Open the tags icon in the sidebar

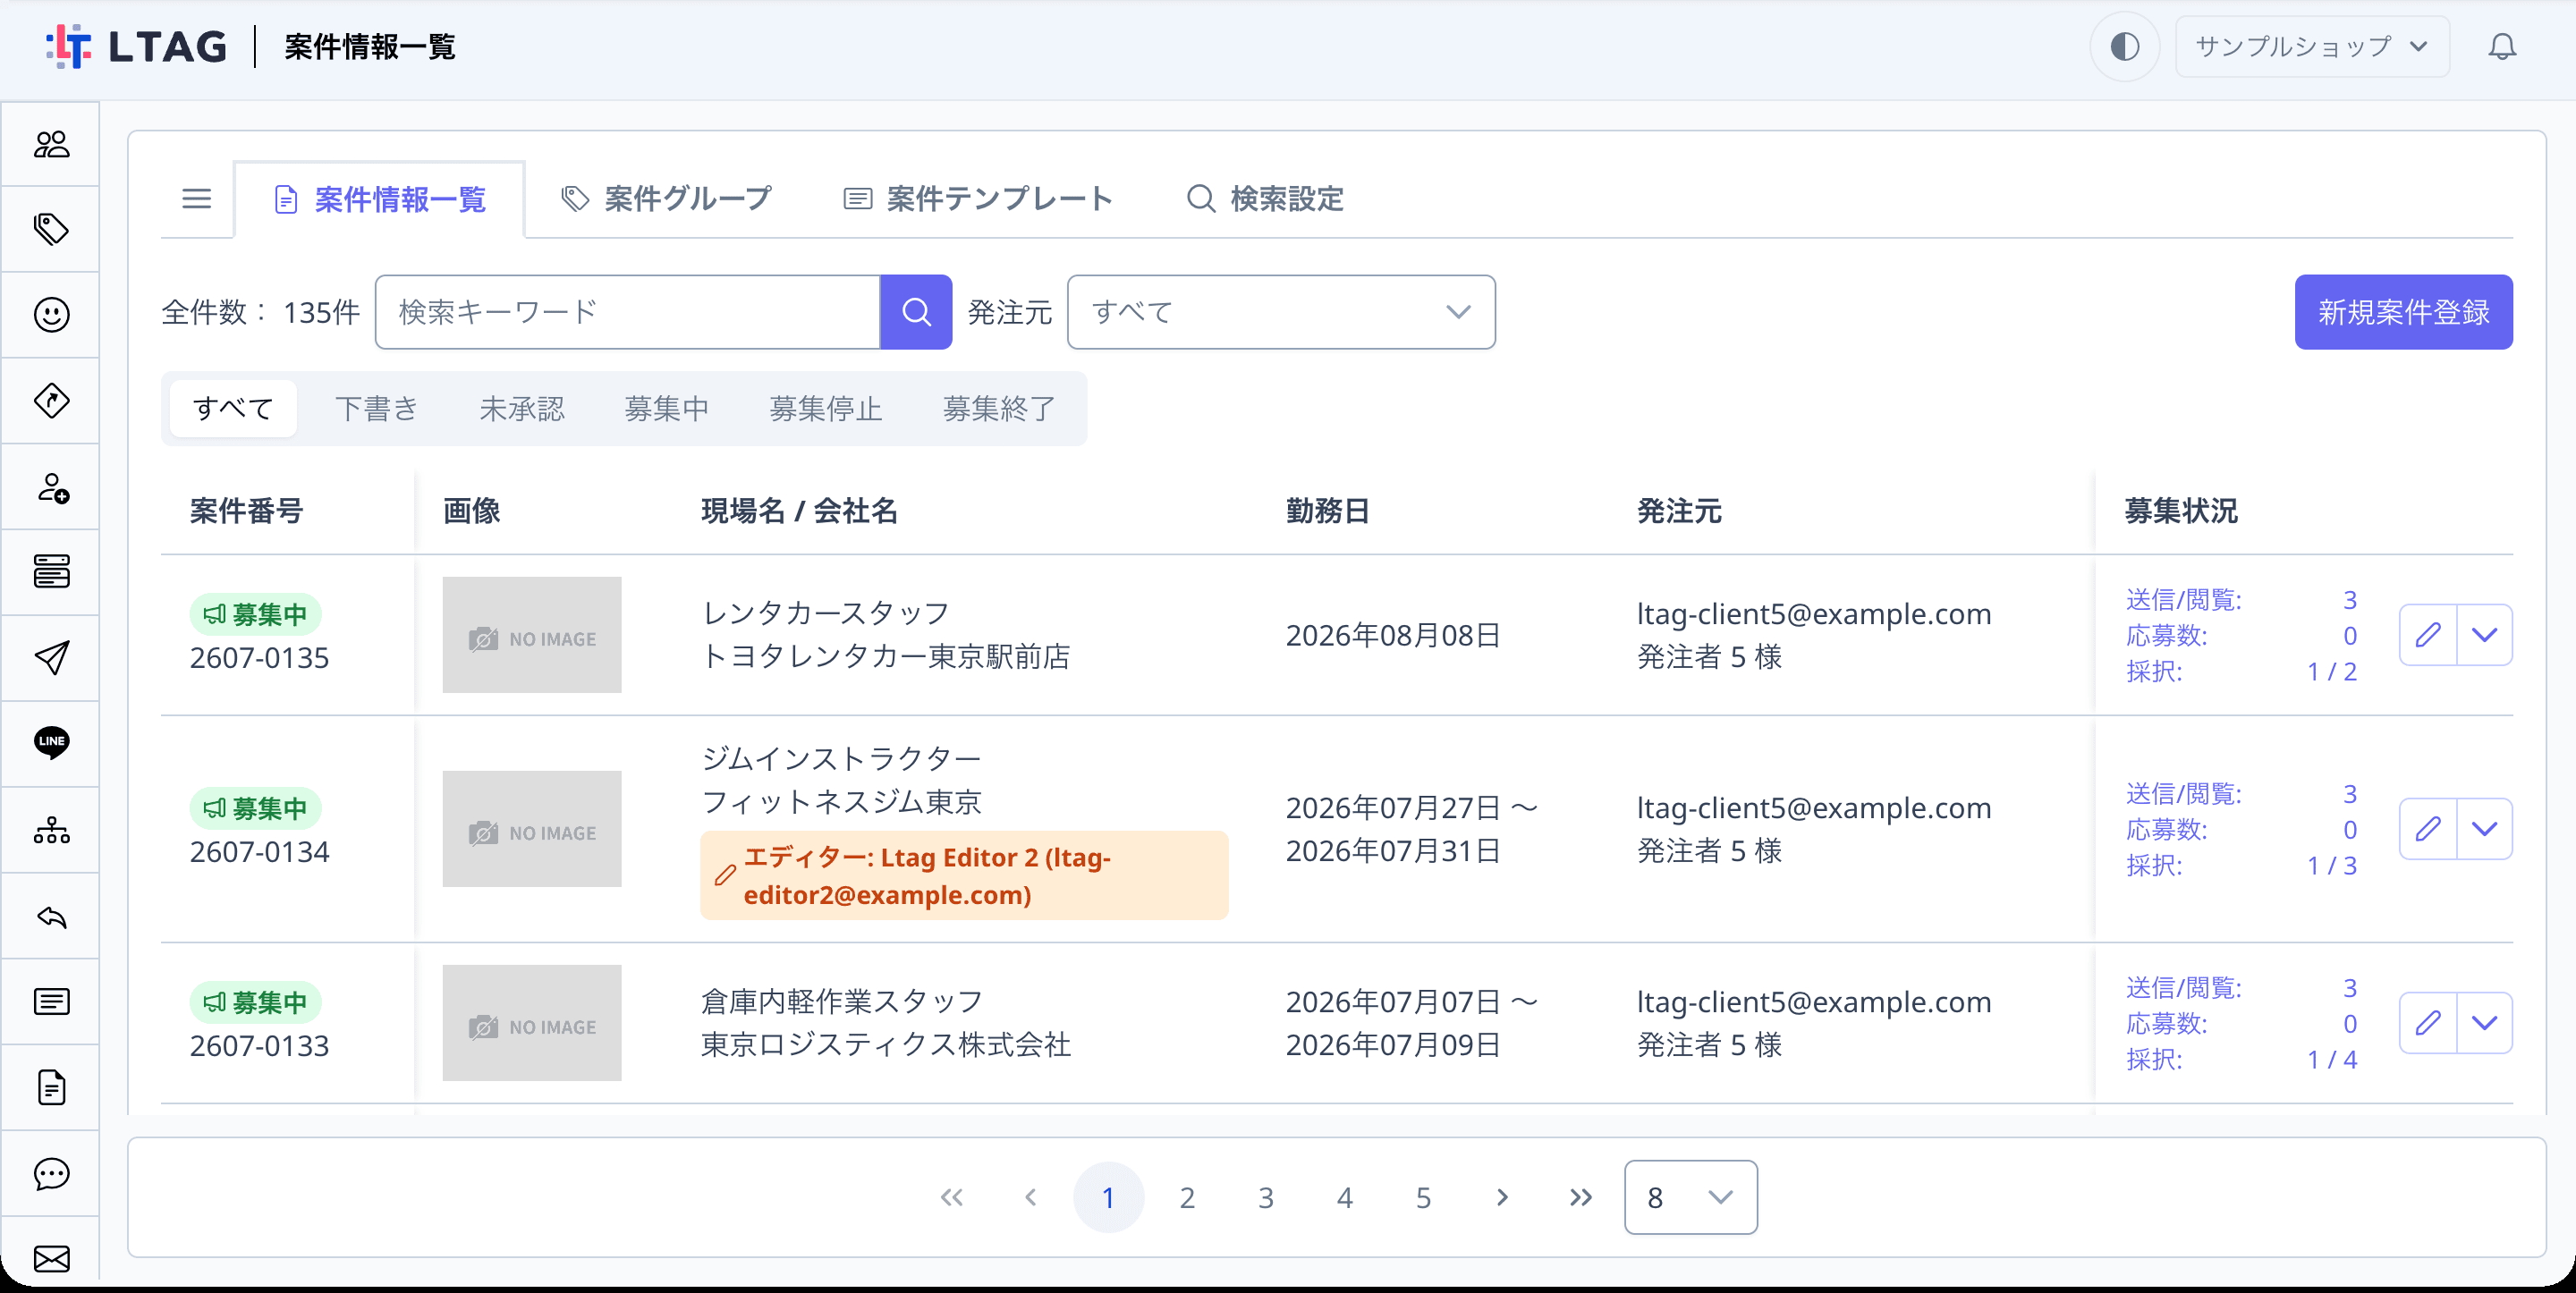tap(51, 229)
